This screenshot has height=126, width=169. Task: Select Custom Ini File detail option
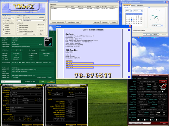[x=18, y=31]
